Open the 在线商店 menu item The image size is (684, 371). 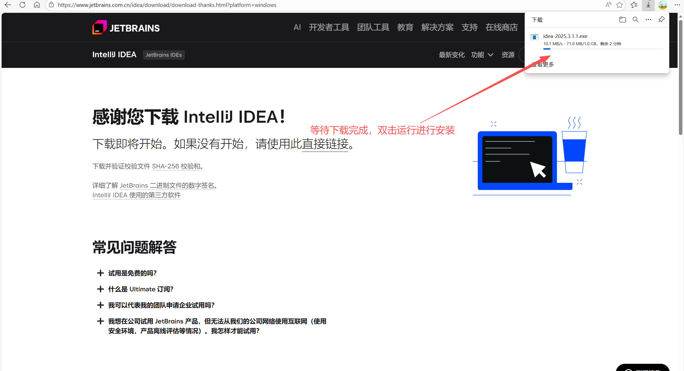(x=501, y=27)
